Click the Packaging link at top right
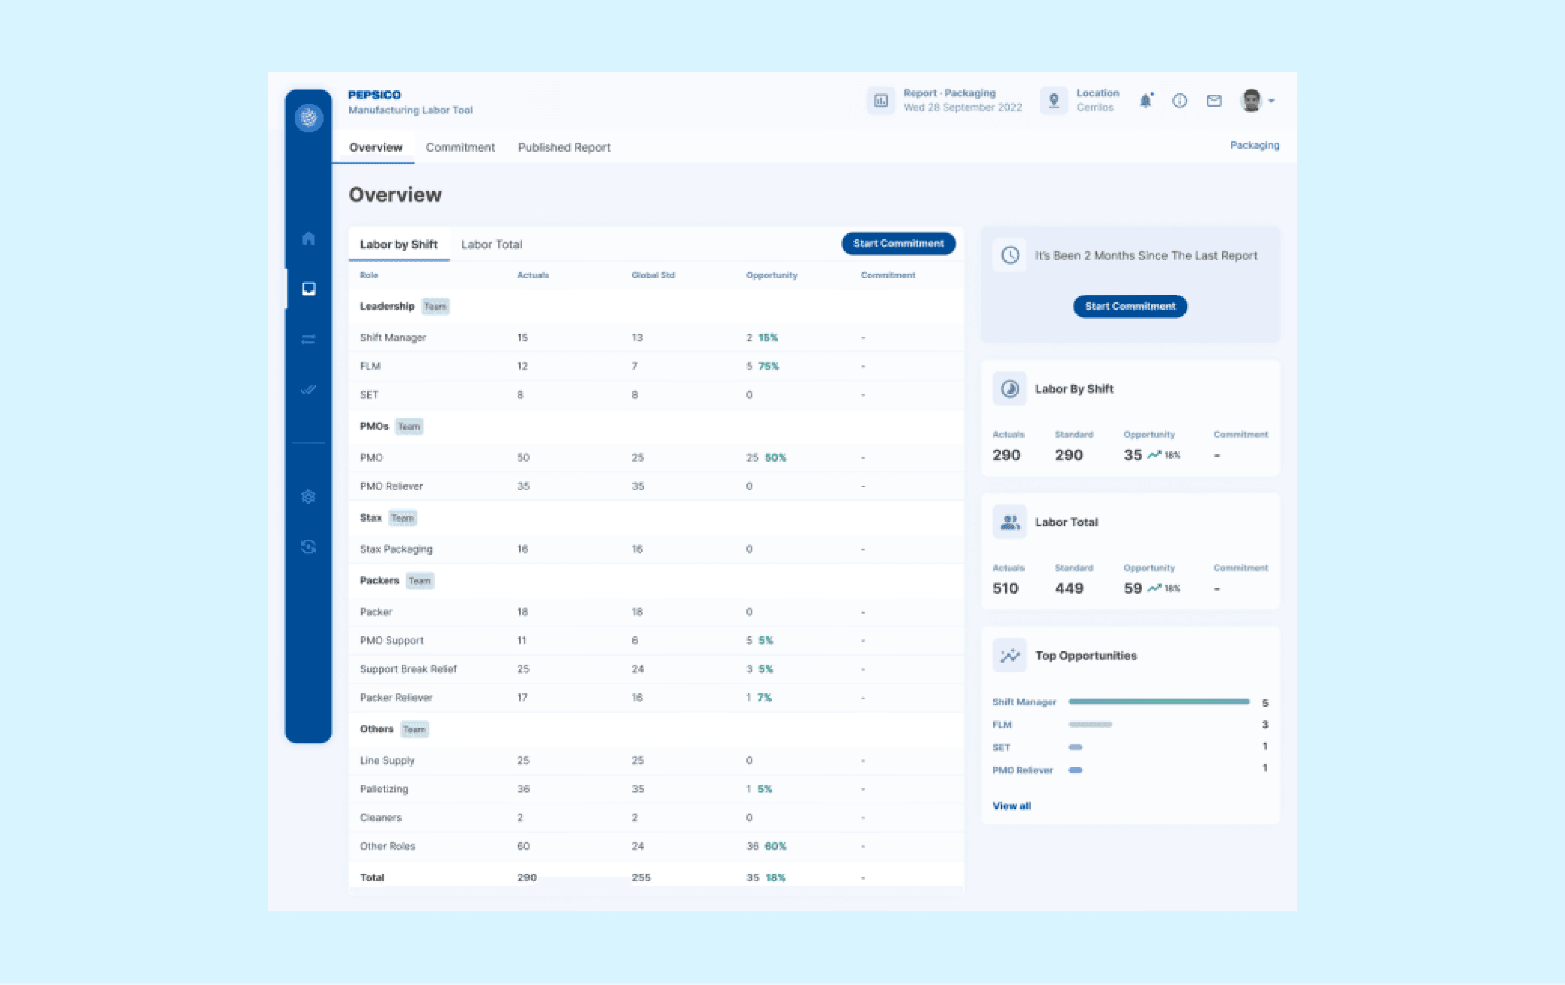This screenshot has height=985, width=1565. coord(1254,145)
